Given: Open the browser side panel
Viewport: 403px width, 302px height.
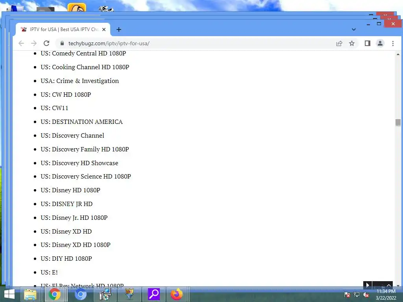Looking at the screenshot, I should tap(368, 43).
